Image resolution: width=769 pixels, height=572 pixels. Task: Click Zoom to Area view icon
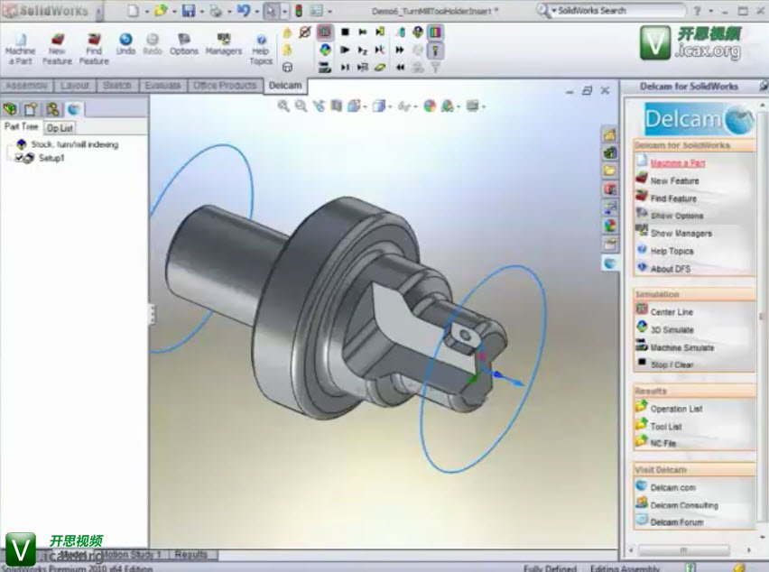pyautogui.click(x=301, y=106)
